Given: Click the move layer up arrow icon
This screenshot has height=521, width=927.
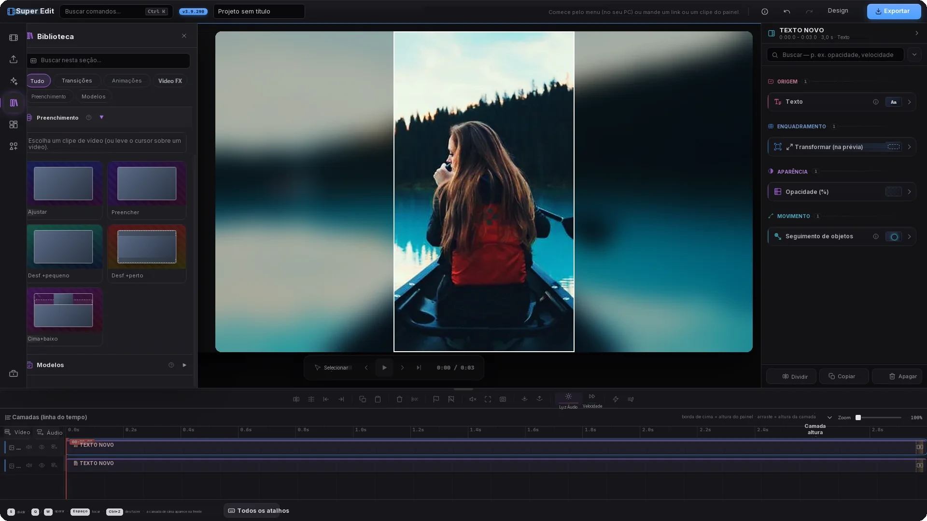Looking at the screenshot, I should click(539, 399).
